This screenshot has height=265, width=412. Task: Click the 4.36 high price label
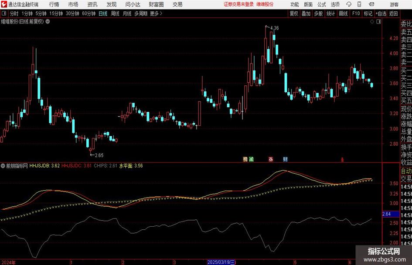click(274, 28)
